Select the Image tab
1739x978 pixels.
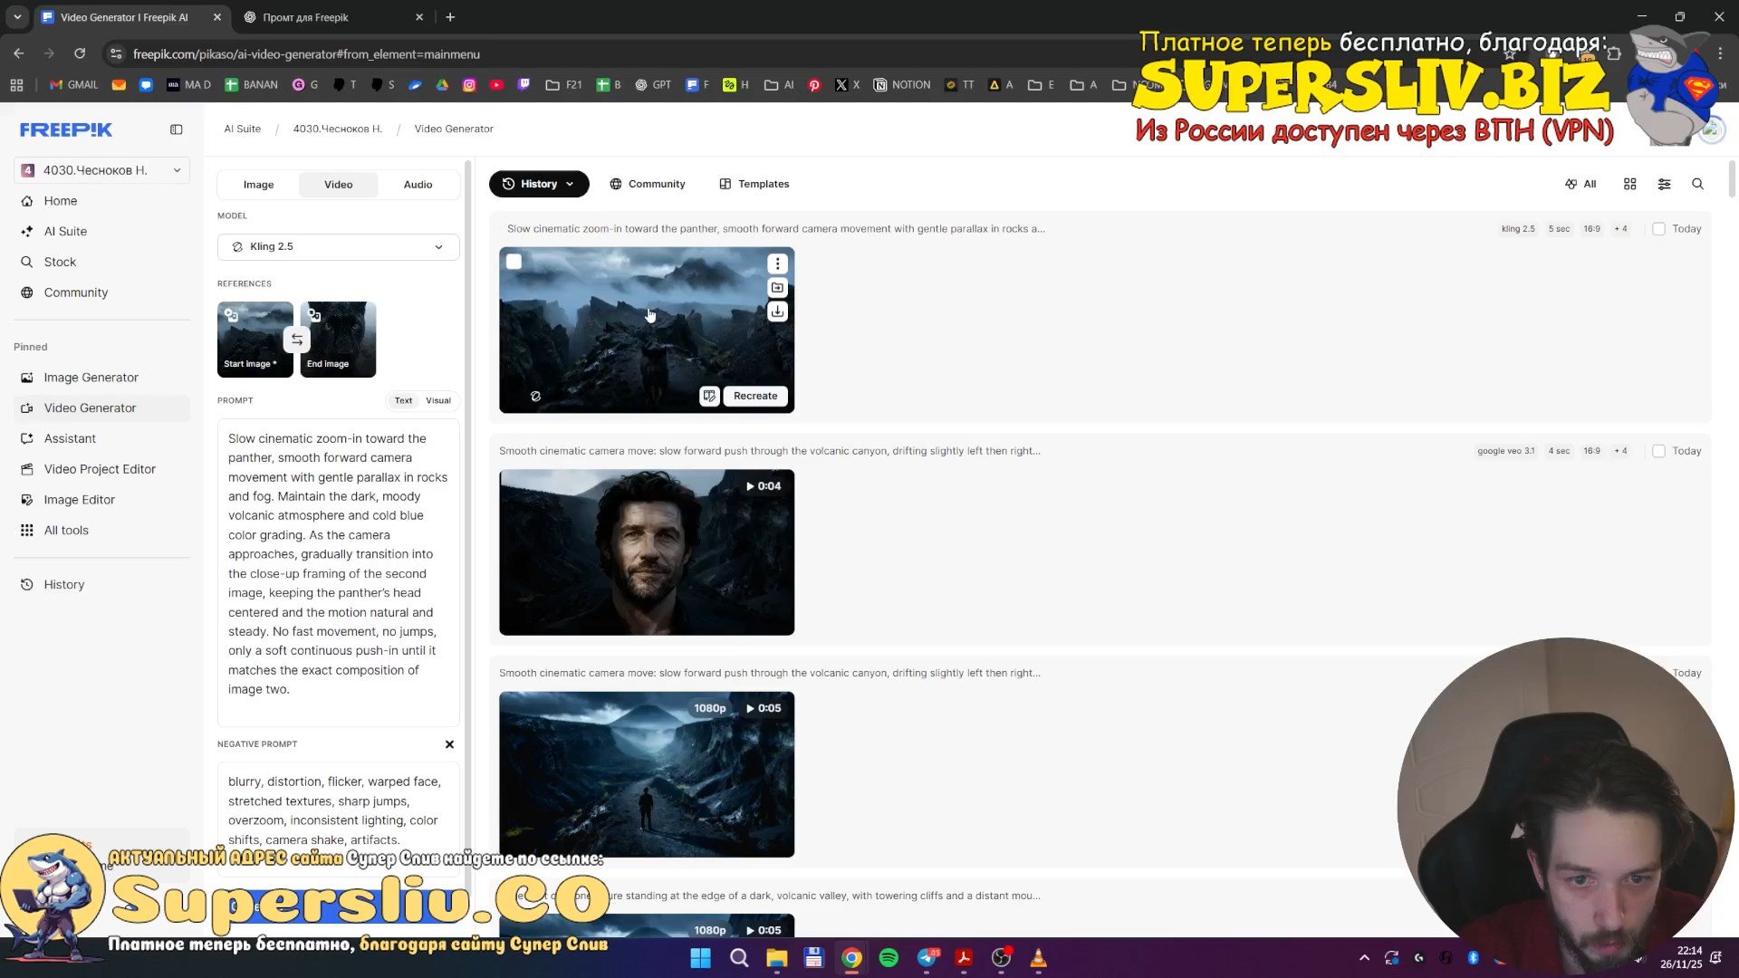coord(258,185)
